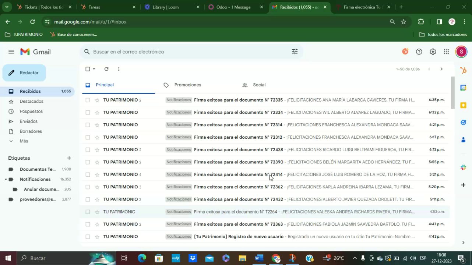Bookmark this page star icon
The width and height of the screenshot is (472, 265).
click(404, 22)
